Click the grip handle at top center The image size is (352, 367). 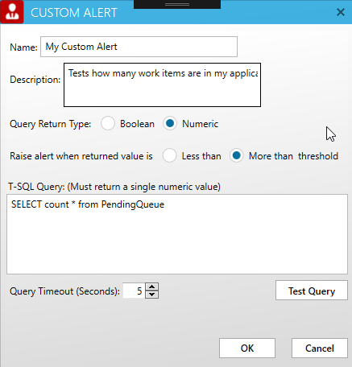(x=177, y=4)
